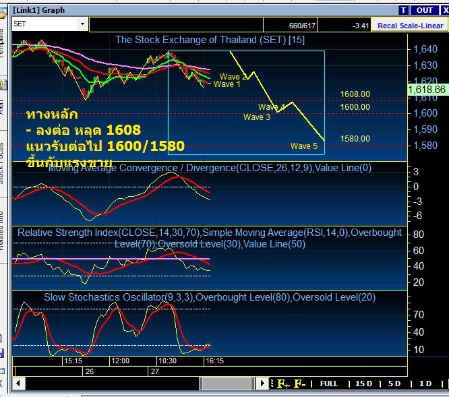Click the Thai annotation mentioning 1600/1580
The image size is (449, 397).
coord(105,146)
